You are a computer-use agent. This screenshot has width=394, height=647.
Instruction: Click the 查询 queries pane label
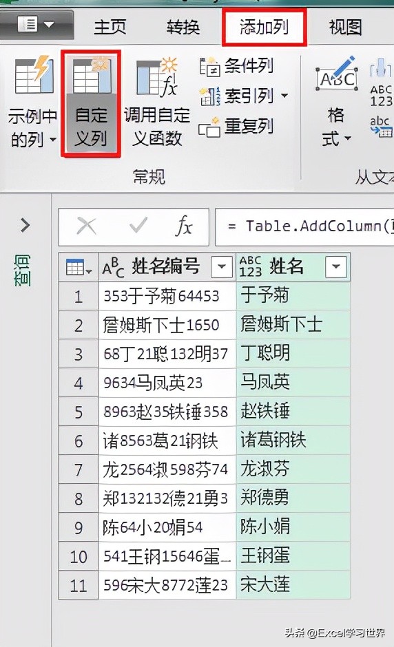22,271
